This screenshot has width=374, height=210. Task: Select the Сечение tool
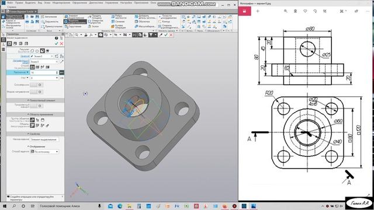coord(118,22)
